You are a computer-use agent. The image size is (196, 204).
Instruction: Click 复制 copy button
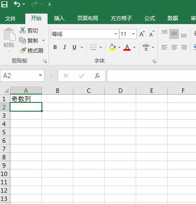click(28, 40)
